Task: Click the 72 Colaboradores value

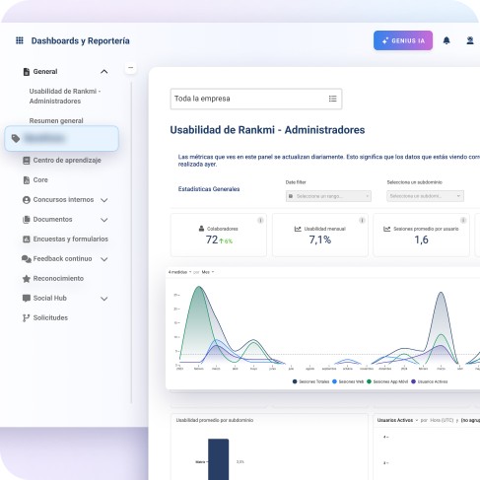Action: click(x=212, y=240)
